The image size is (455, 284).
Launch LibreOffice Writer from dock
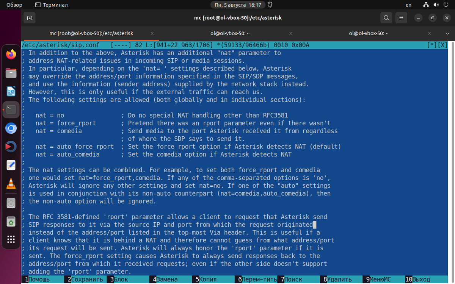click(11, 91)
